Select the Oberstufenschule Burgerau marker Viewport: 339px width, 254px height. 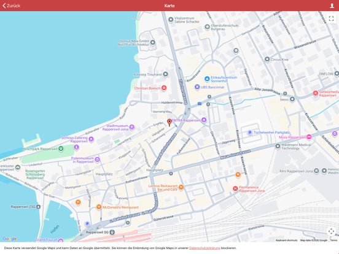(207, 27)
